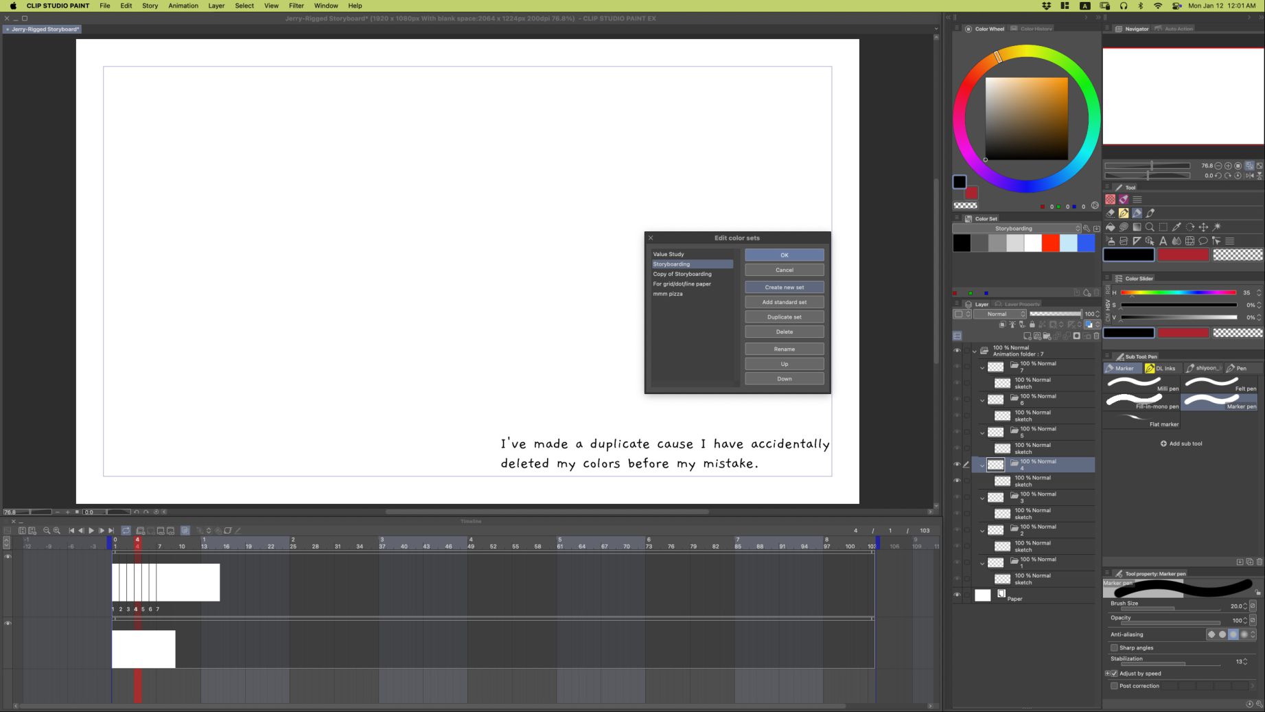Pick the red swatch in the color set
The width and height of the screenshot is (1265, 712).
pyautogui.click(x=1050, y=243)
